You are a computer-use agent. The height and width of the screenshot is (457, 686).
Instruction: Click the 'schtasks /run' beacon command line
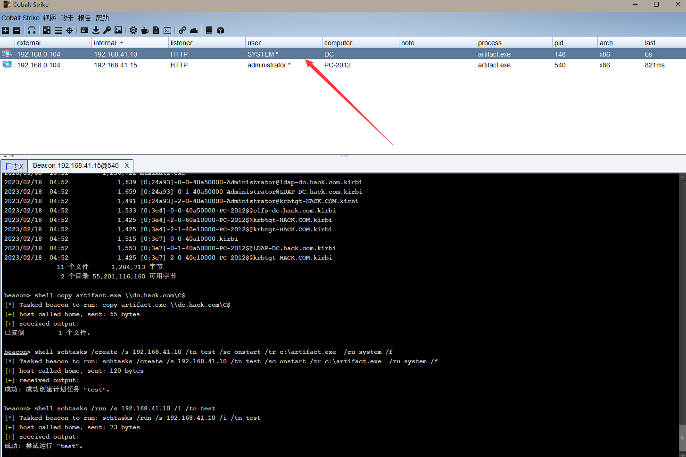[109, 408]
